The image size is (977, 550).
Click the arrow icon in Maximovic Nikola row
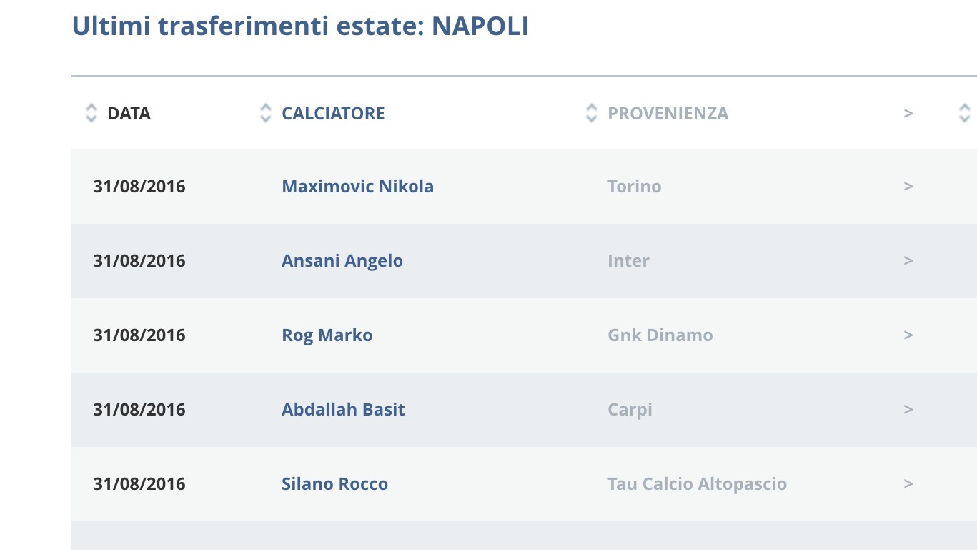pos(908,187)
